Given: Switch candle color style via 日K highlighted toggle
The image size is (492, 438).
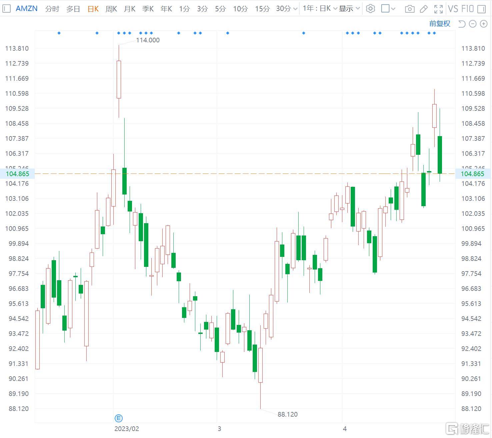Looking at the screenshot, I should click(x=93, y=9).
